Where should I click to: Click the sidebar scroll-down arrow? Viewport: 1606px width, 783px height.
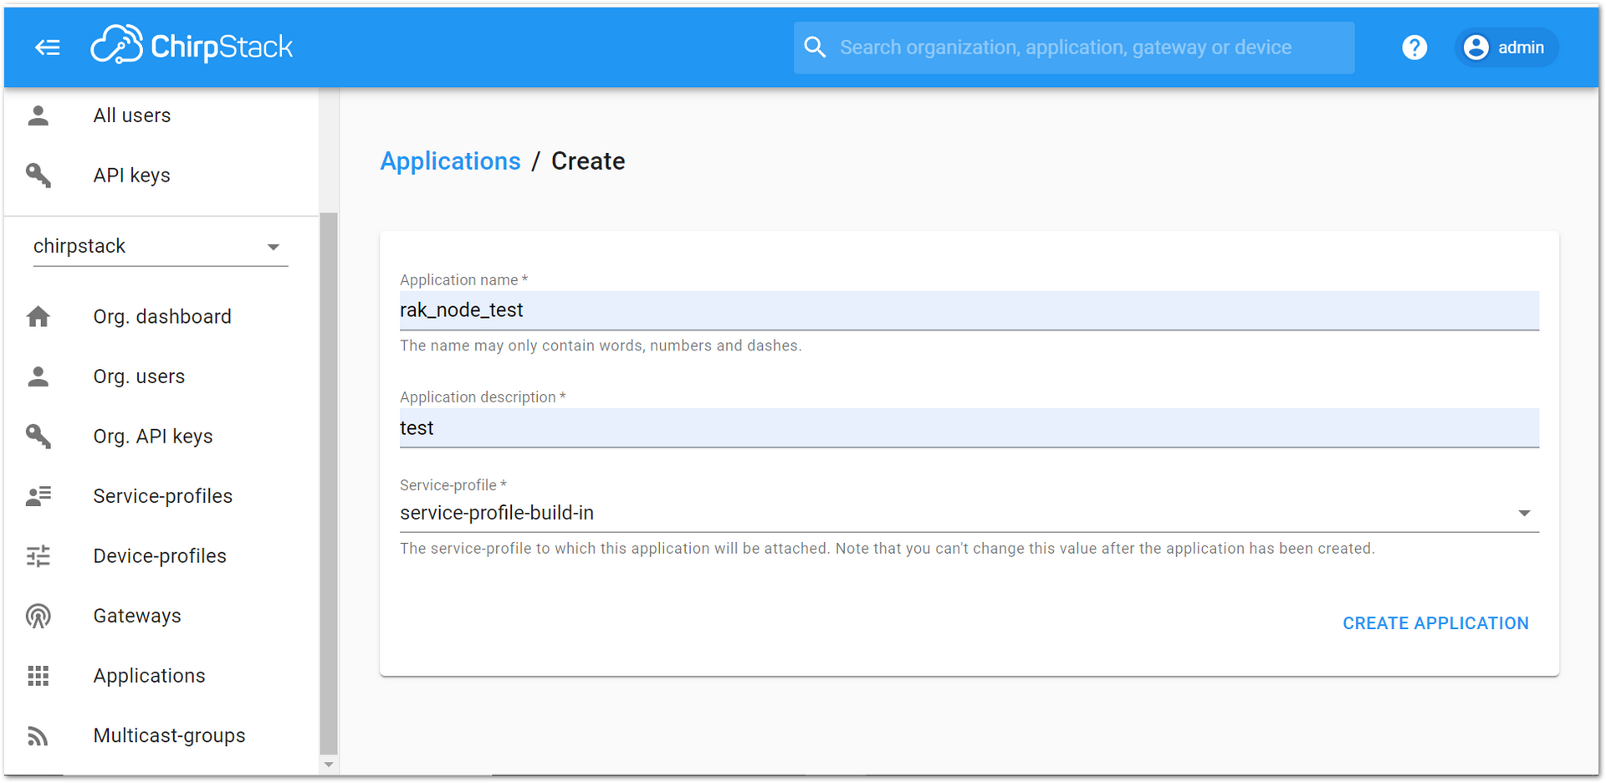click(x=329, y=765)
